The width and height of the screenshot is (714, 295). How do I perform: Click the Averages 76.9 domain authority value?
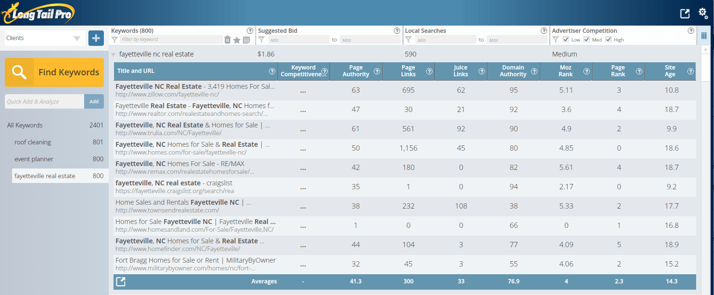[513, 281]
